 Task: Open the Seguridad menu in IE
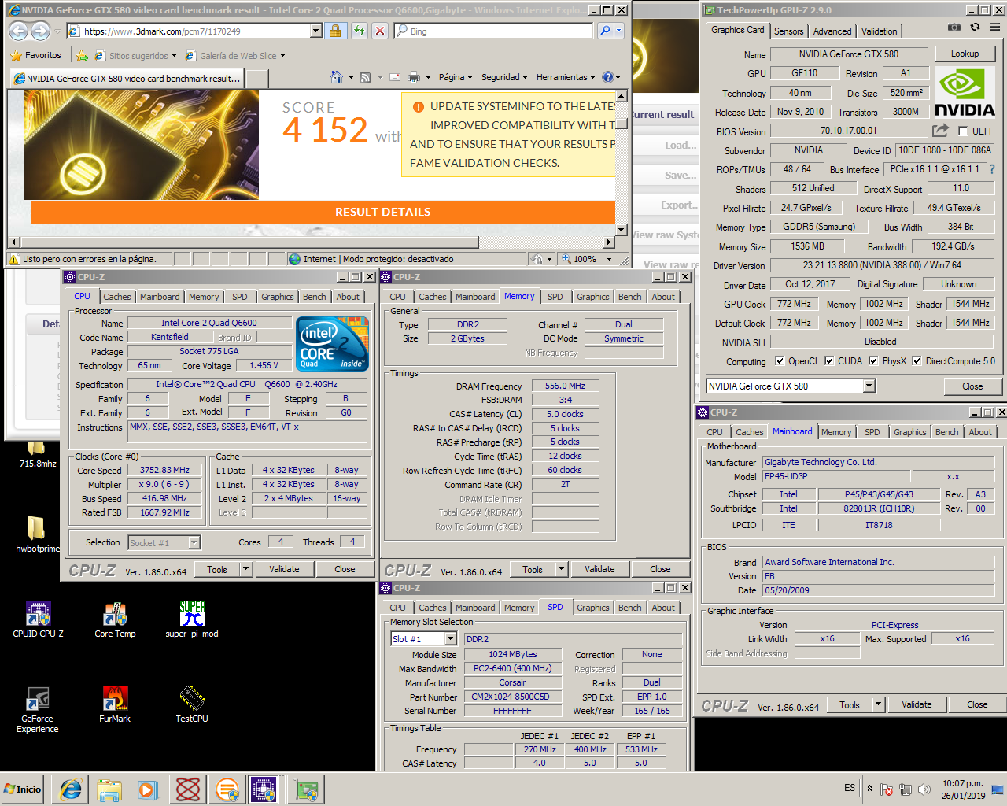[504, 77]
